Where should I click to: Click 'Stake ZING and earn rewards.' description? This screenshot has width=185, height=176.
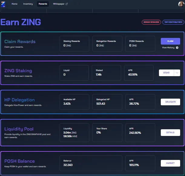coord(18,76)
